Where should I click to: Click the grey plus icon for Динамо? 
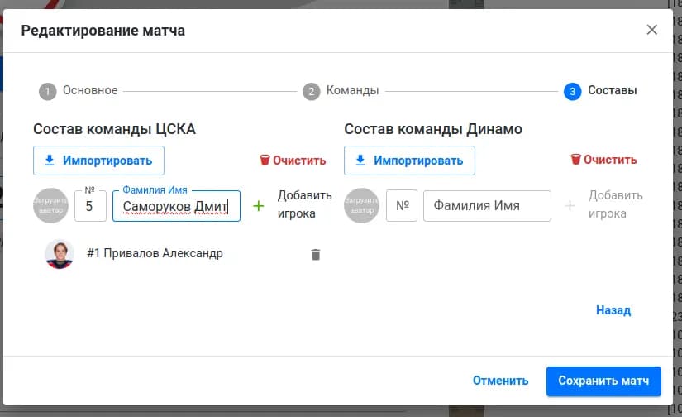click(570, 205)
